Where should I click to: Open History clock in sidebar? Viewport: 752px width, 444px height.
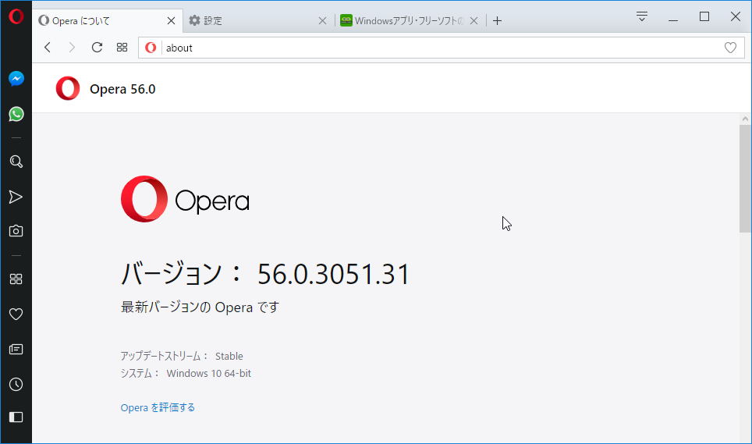click(x=16, y=384)
